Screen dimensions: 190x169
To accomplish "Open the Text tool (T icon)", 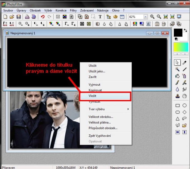I will coord(100,17).
